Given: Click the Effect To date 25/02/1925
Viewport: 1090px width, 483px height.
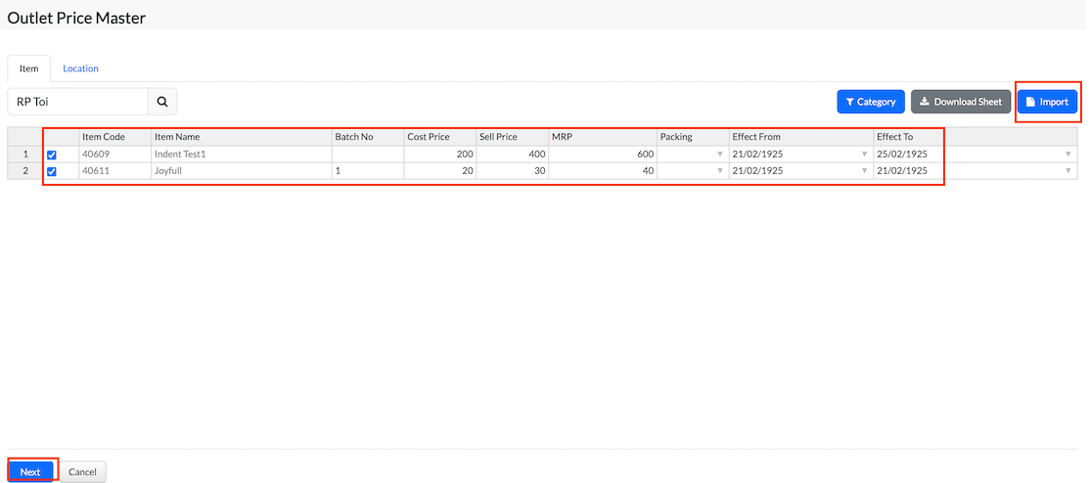Looking at the screenshot, I should point(901,154).
